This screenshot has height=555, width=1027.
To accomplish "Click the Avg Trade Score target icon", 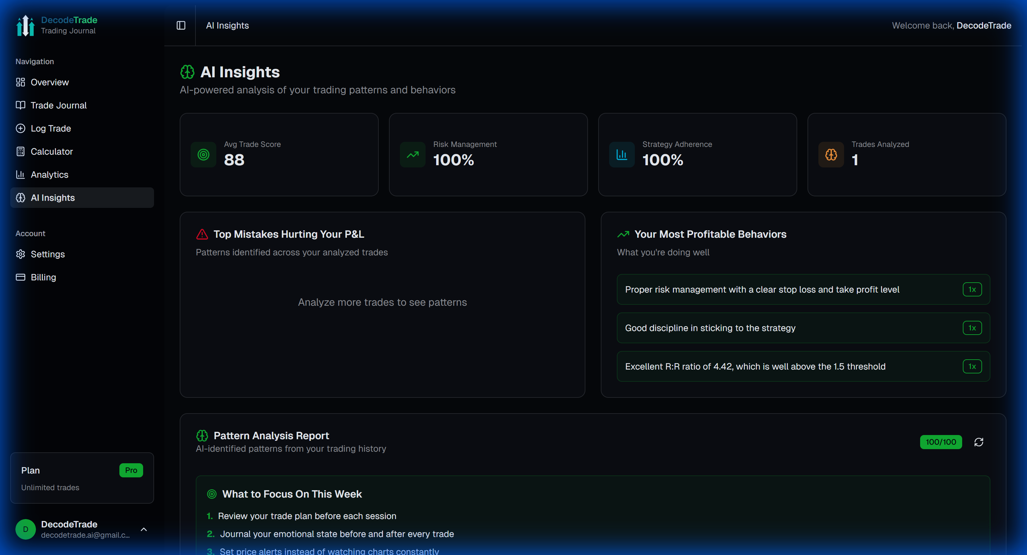I will pyautogui.click(x=203, y=155).
